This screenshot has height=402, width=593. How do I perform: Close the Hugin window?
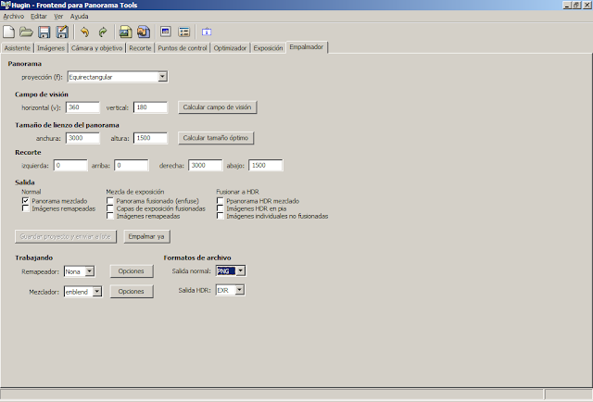tap(587, 5)
